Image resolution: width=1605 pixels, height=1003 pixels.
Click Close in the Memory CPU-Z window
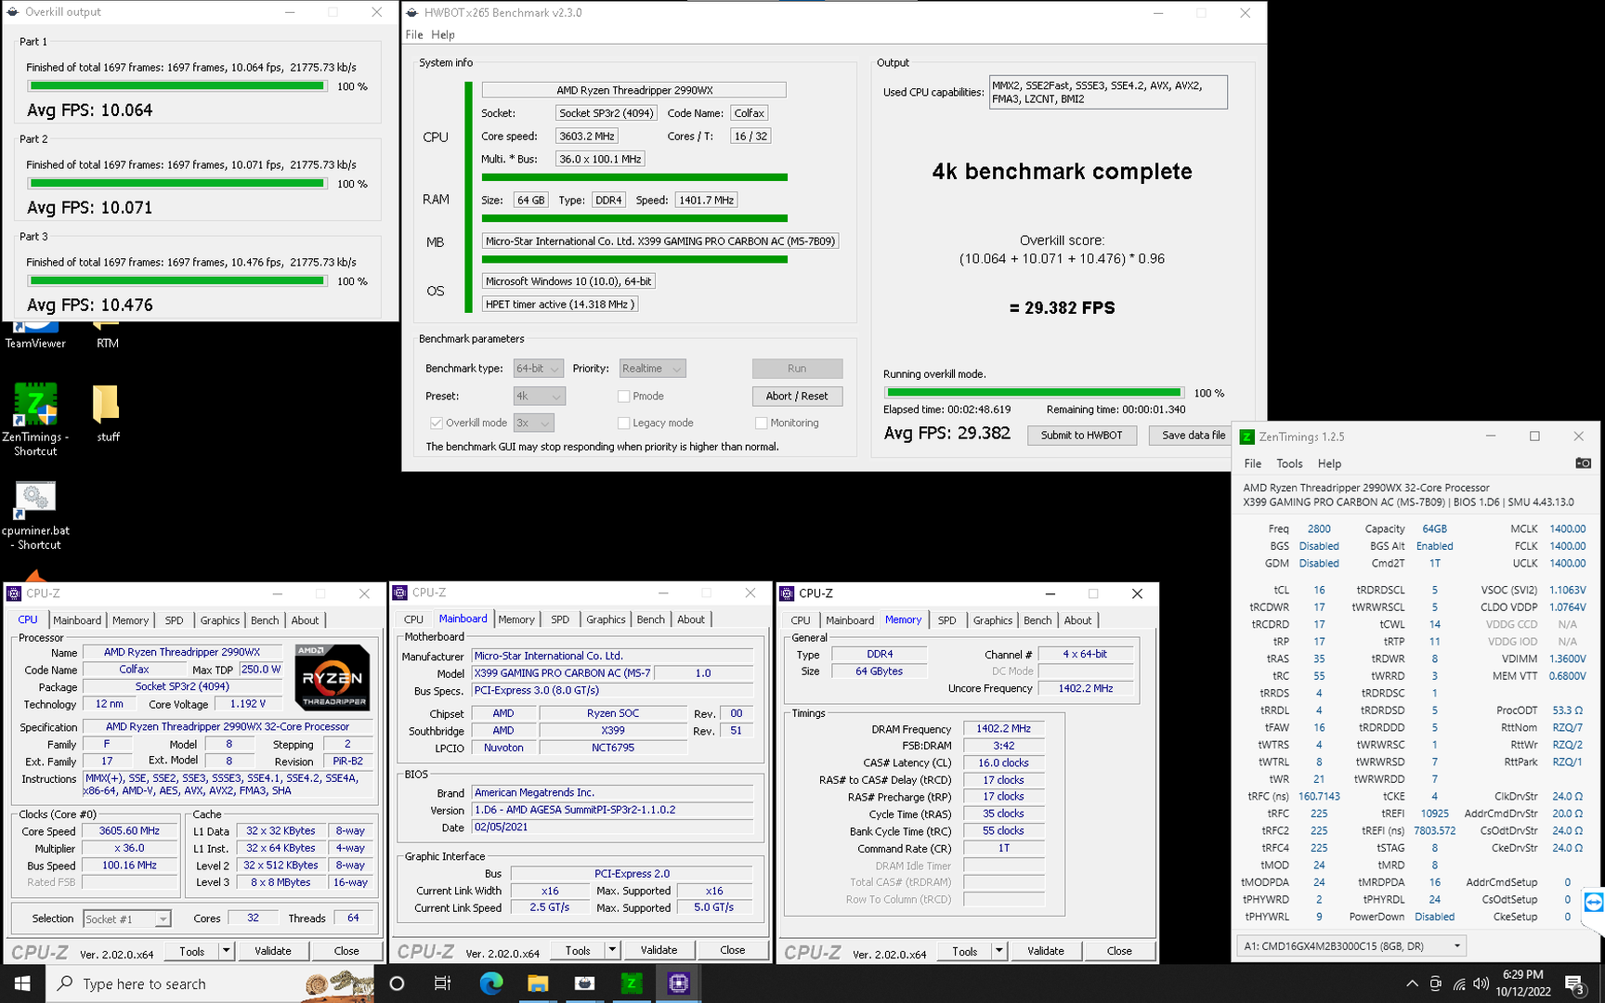click(1119, 951)
